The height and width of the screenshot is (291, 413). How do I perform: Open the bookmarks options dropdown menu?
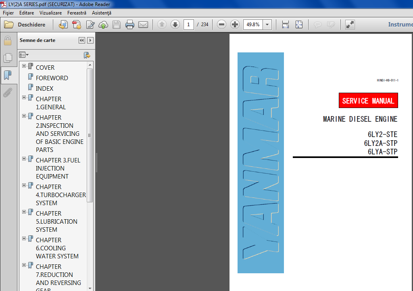[x=24, y=55]
